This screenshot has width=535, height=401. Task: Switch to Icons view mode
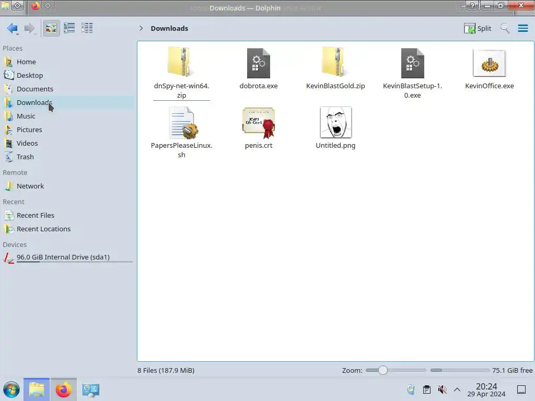(51, 28)
